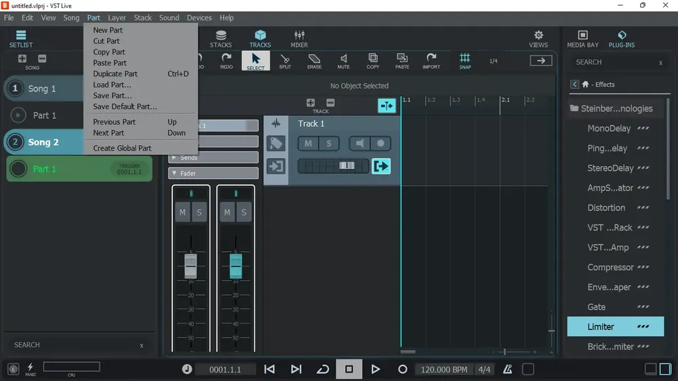Remove track with minus icon

[330, 102]
